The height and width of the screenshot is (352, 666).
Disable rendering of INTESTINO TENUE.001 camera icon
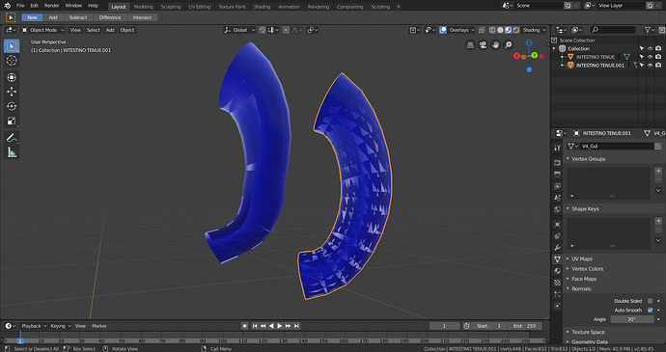click(x=658, y=66)
